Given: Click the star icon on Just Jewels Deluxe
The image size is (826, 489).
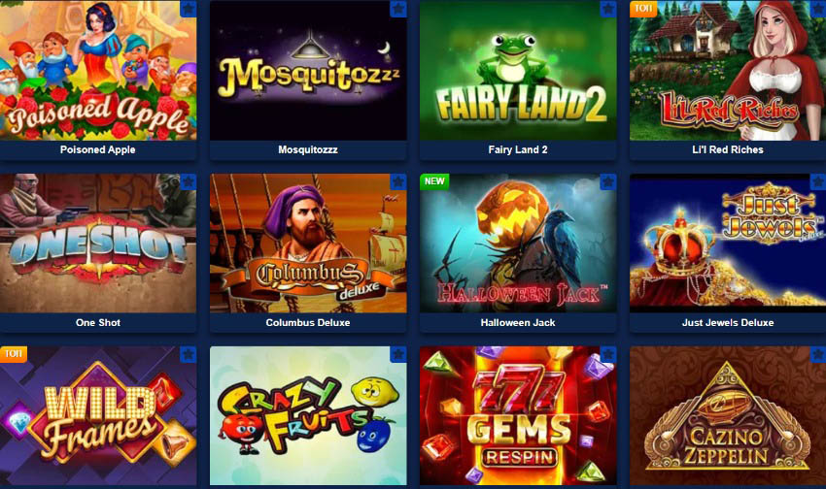Looking at the screenshot, I should point(817,182).
